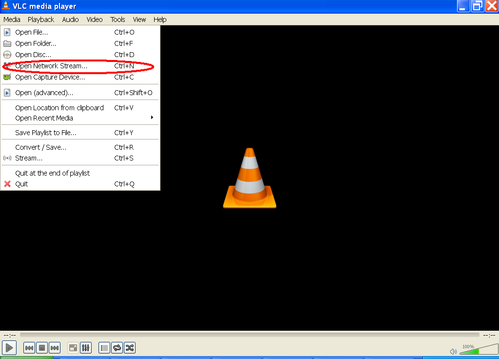Select Convert / Save... item
The height and width of the screenshot is (359, 499).
point(80,147)
